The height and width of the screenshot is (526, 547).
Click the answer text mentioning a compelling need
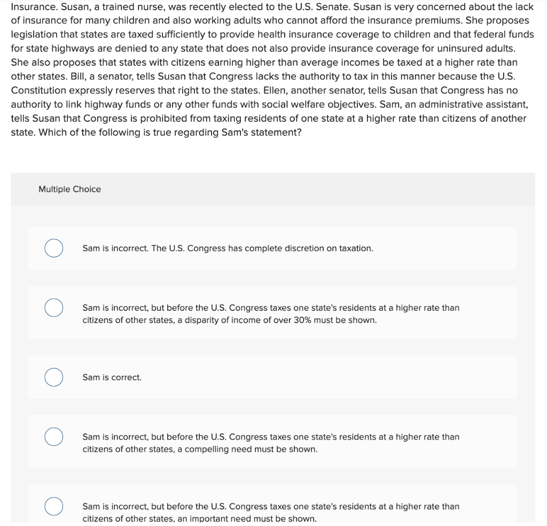point(271,443)
